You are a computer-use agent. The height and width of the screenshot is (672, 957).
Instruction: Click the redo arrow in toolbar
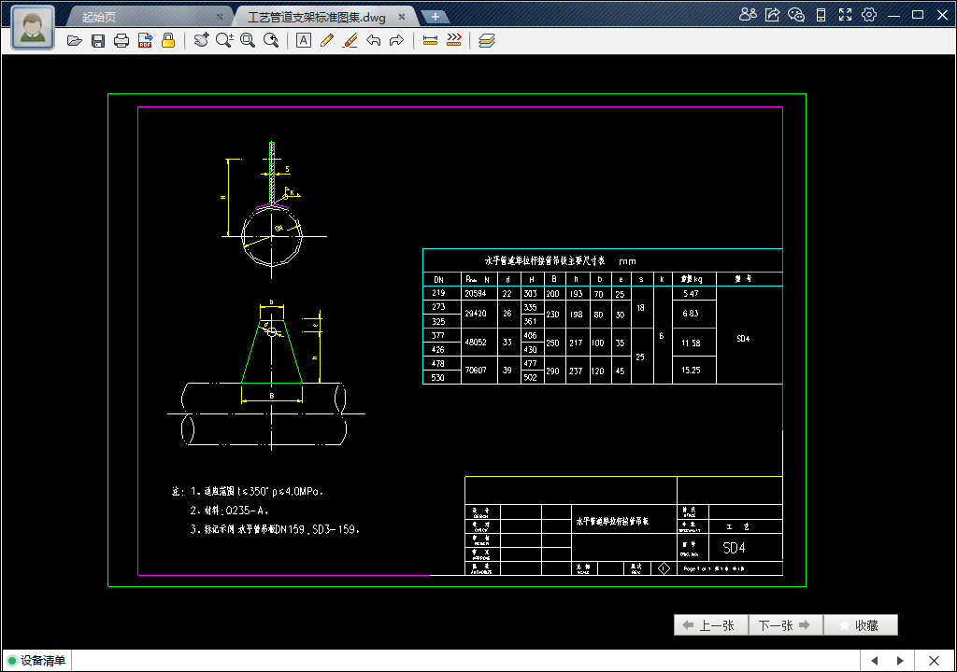click(396, 40)
